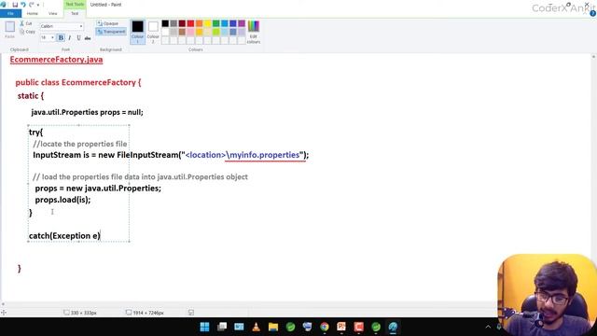This screenshot has height=336, width=597.
Task: Toggle Strikethrough formatting
Action: click(x=88, y=37)
